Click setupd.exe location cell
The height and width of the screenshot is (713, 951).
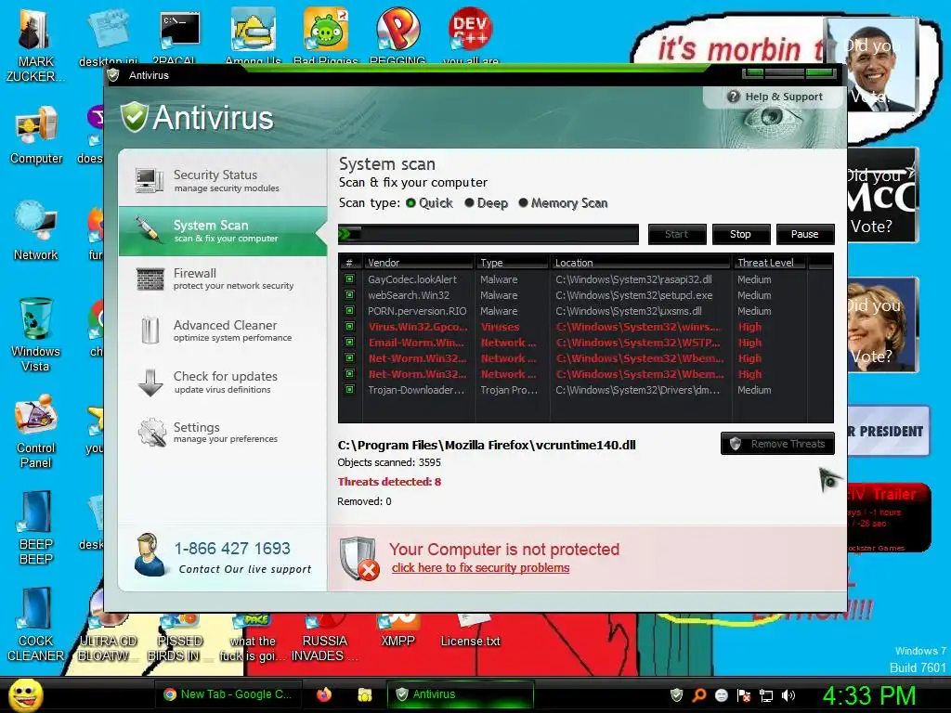point(633,295)
